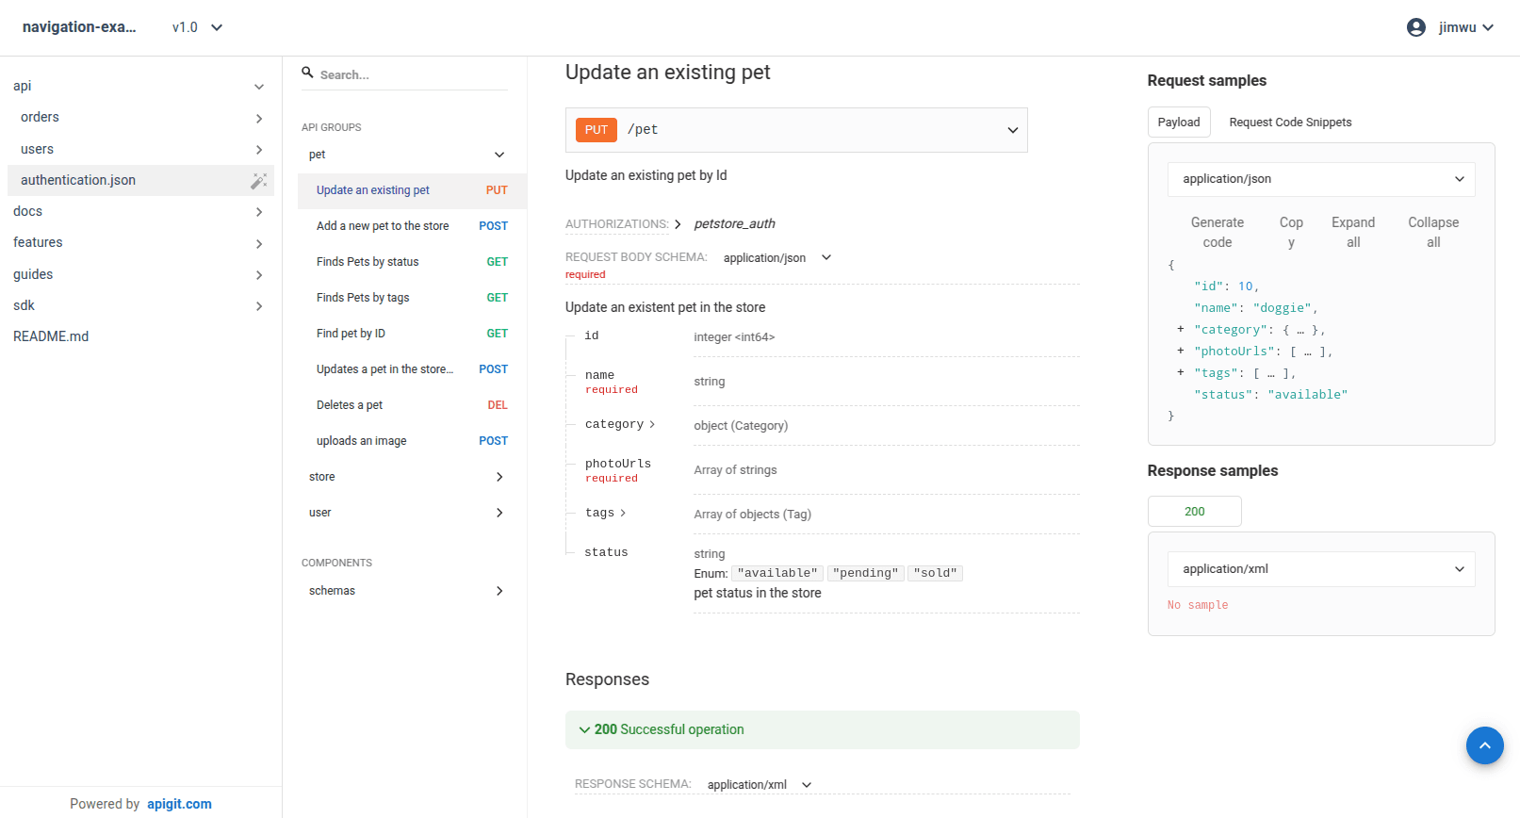Screen dimensions: 1520x818
Task: Select Find pet by ID endpoint
Action: pos(413,334)
